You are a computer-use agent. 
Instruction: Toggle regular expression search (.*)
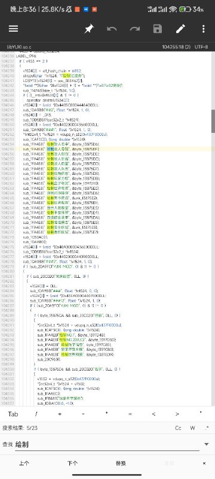[x=207, y=428]
